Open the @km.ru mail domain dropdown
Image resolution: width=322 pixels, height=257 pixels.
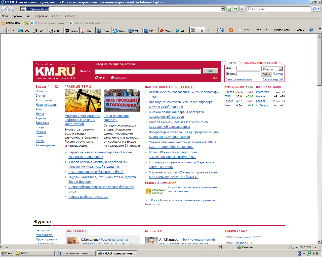pyautogui.click(x=281, y=69)
